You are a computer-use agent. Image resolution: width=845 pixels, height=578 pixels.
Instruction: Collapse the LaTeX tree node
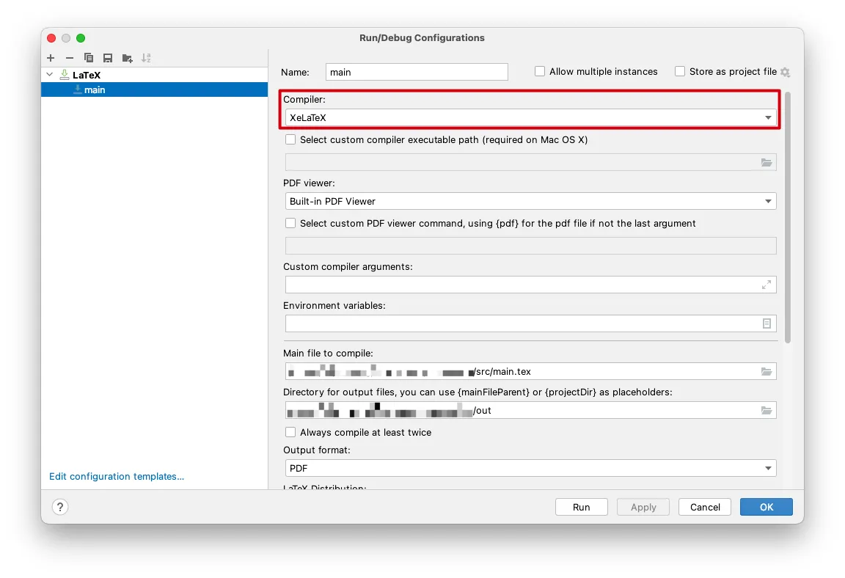pyautogui.click(x=50, y=75)
